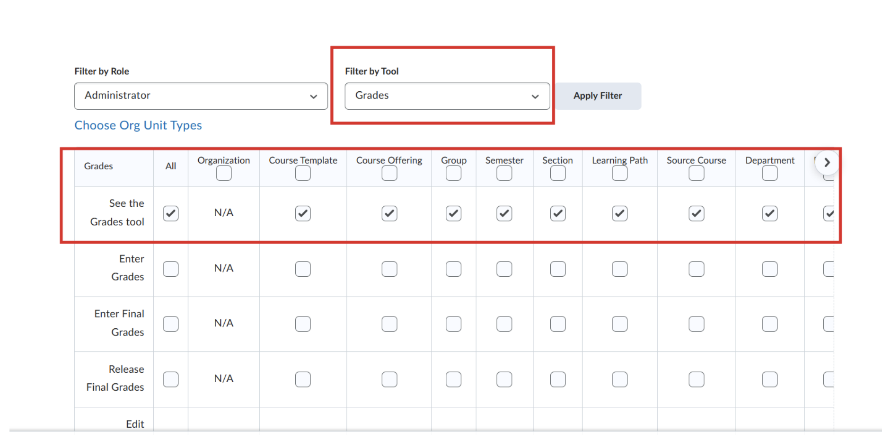Check the Organization column header checkbox
This screenshot has width=882, height=439.
coord(224,174)
